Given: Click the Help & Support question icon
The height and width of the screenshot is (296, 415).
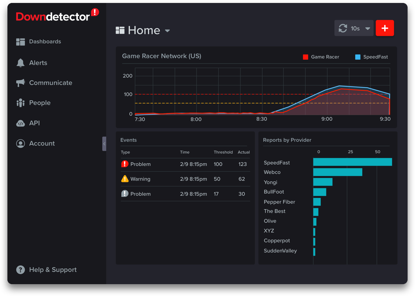Looking at the screenshot, I should pyautogui.click(x=20, y=270).
